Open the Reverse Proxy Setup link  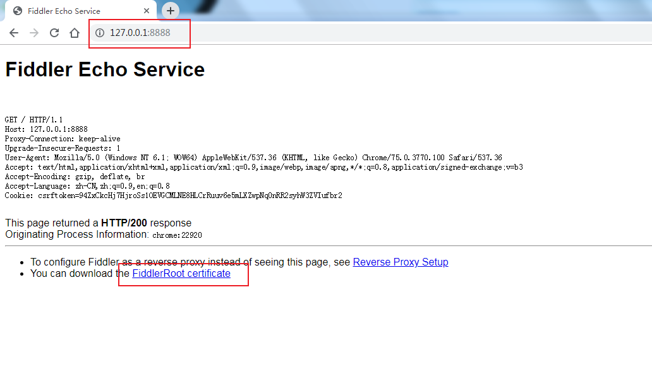point(401,262)
